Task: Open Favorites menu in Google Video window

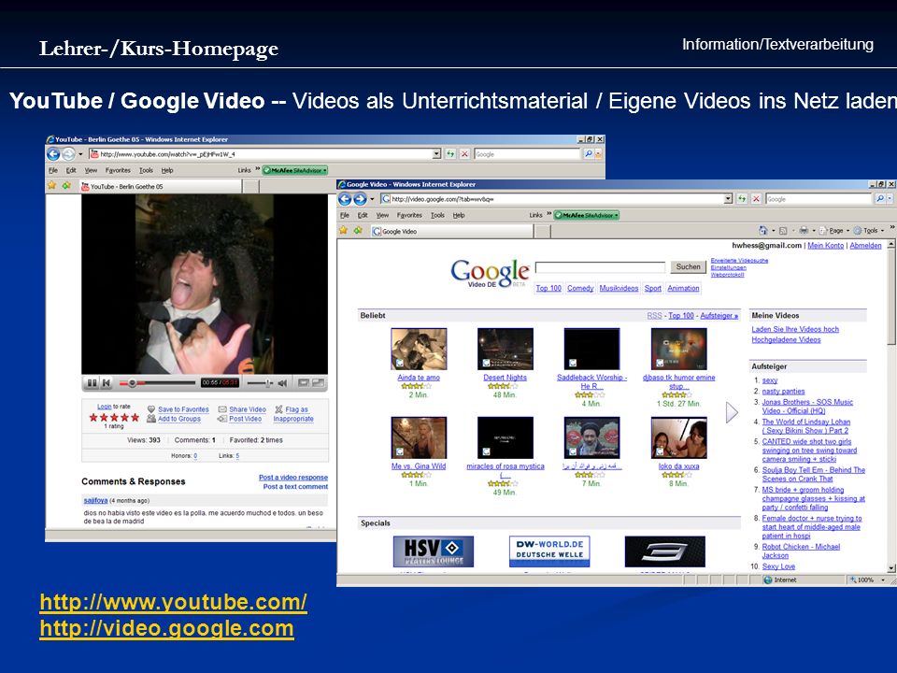Action: (409, 215)
